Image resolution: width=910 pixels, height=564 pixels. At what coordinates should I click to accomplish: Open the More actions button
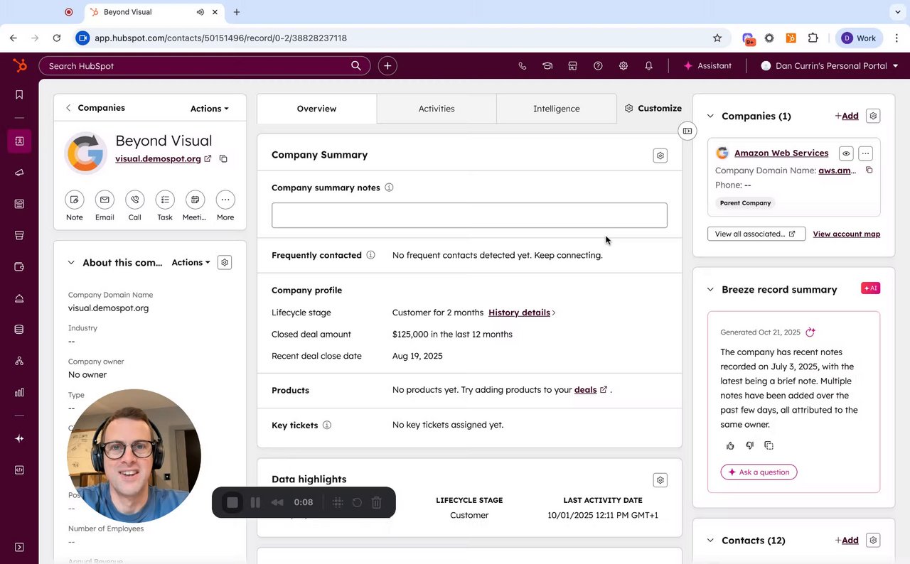tap(225, 200)
